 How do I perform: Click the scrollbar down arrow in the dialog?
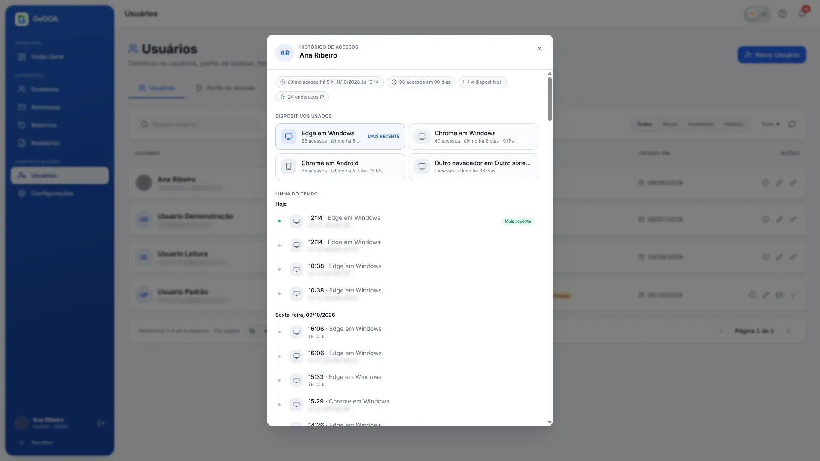pos(550,422)
